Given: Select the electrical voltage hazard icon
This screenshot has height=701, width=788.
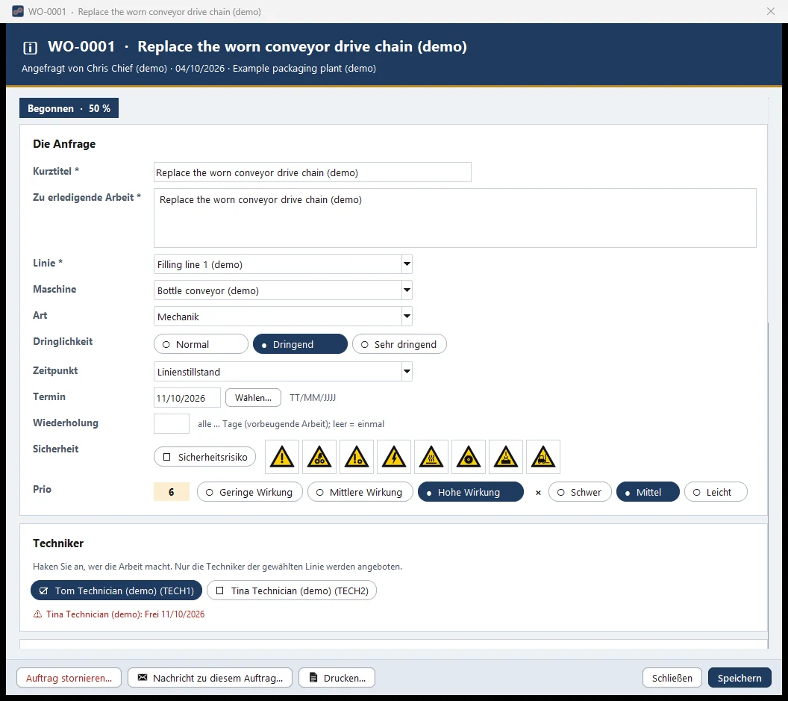Looking at the screenshot, I should pos(394,457).
